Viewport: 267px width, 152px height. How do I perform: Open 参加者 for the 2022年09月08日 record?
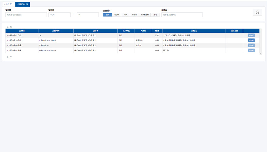click(251, 51)
